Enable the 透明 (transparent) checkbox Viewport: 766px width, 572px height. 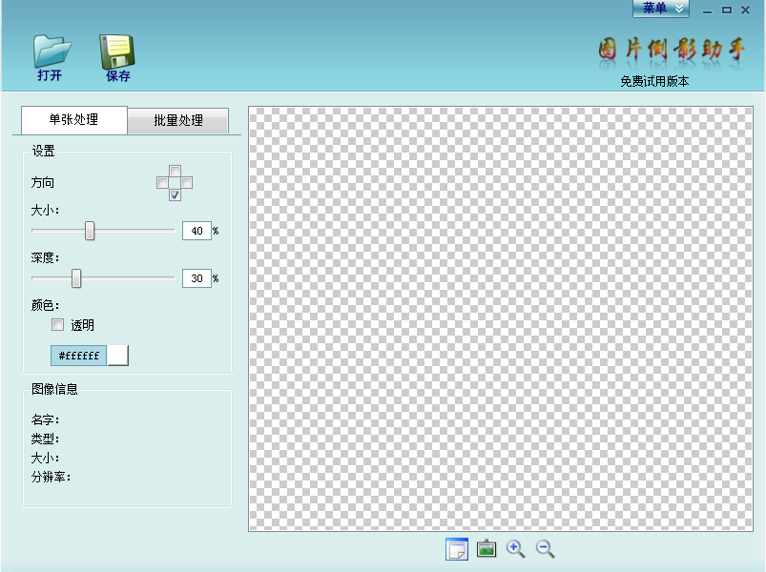(58, 325)
